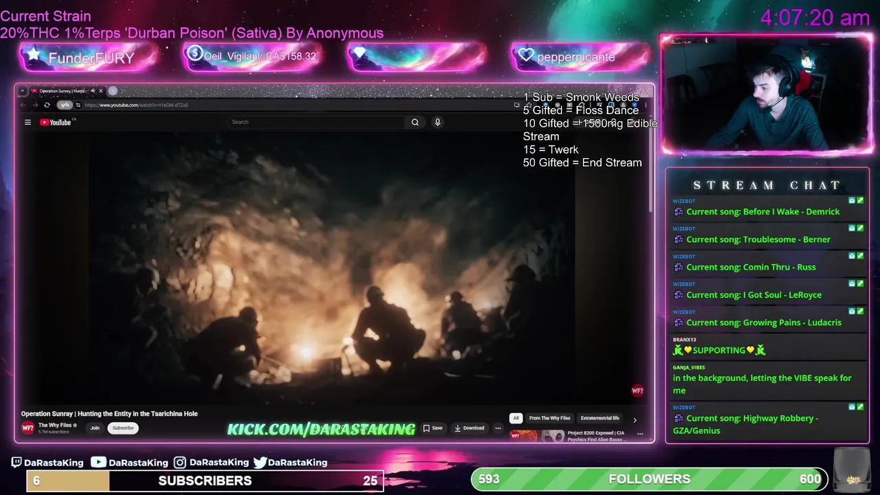The height and width of the screenshot is (495, 880).
Task: Click the Durban Poison strain text
Action: coord(192,33)
